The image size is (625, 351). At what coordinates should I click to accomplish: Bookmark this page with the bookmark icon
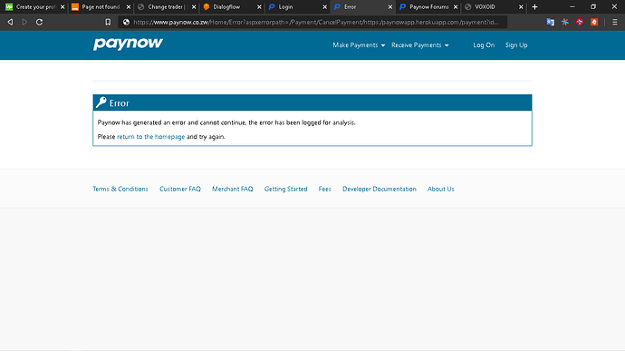[x=108, y=22]
